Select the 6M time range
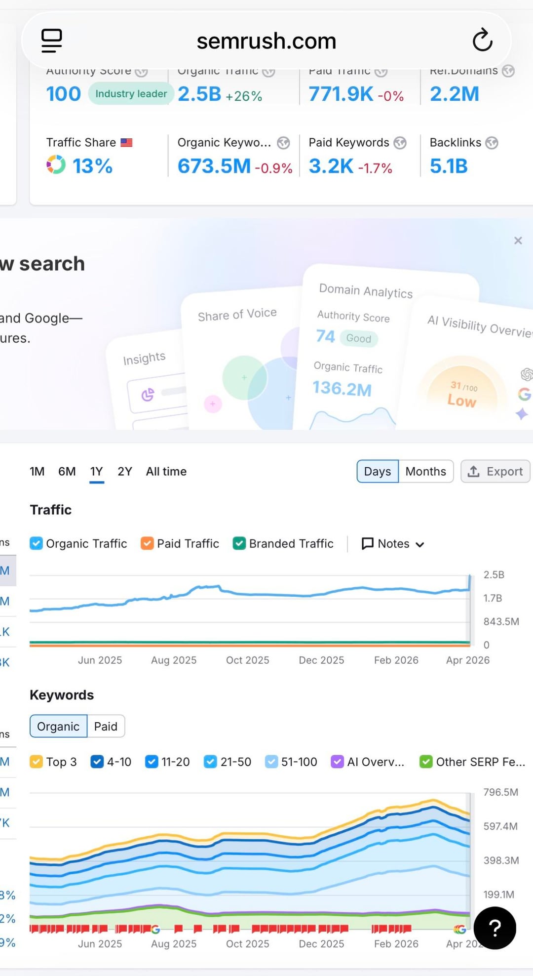Image resolution: width=533 pixels, height=976 pixels. click(67, 471)
